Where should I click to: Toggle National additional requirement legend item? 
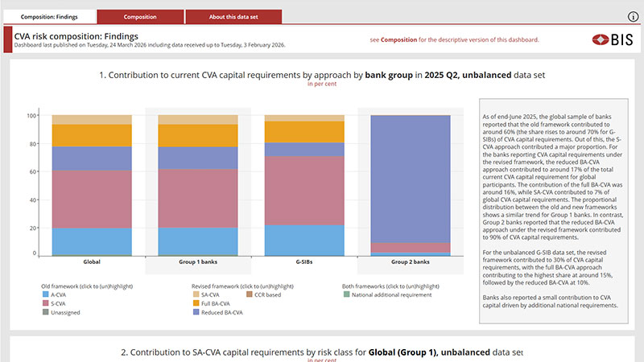coord(388,294)
